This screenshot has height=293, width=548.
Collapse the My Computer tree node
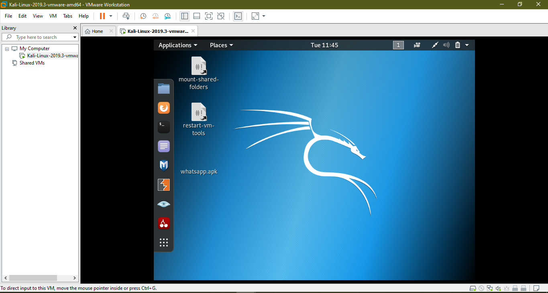tap(7, 48)
